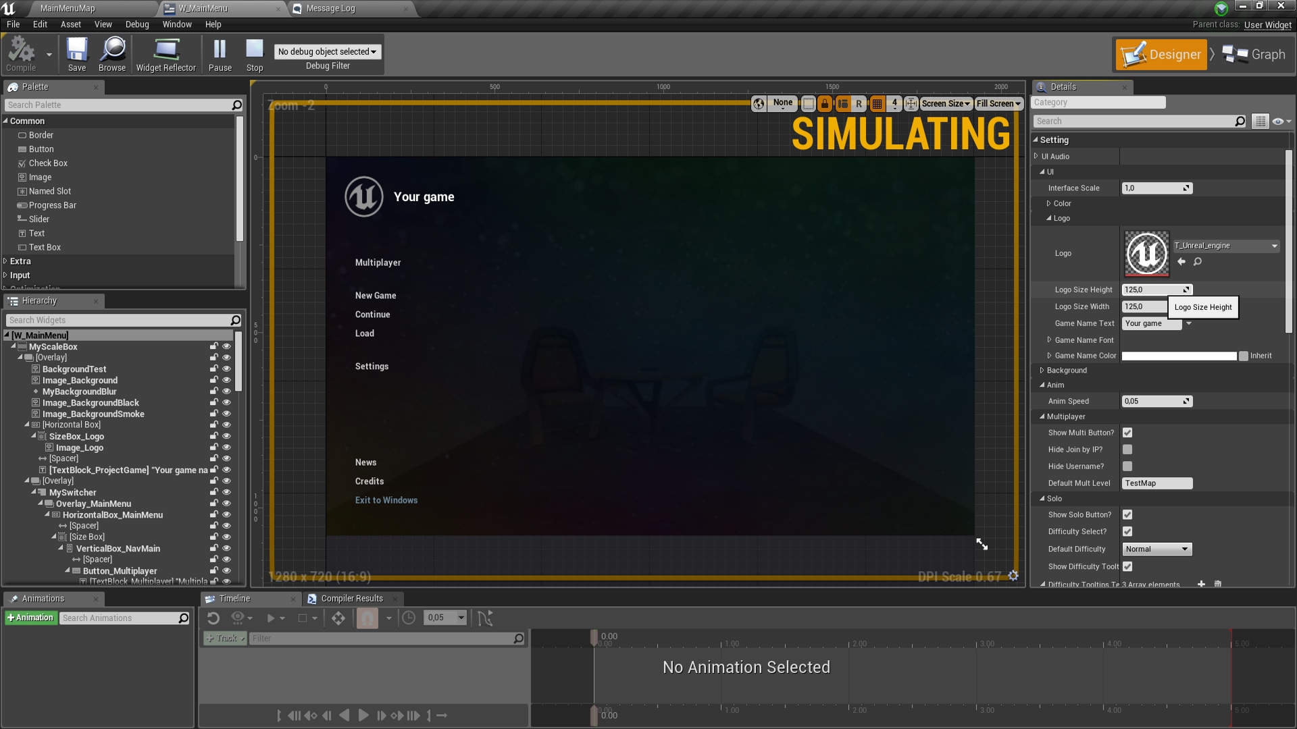Open magnifier search for the Logo texture
This screenshot has height=729, width=1297.
[1198, 262]
